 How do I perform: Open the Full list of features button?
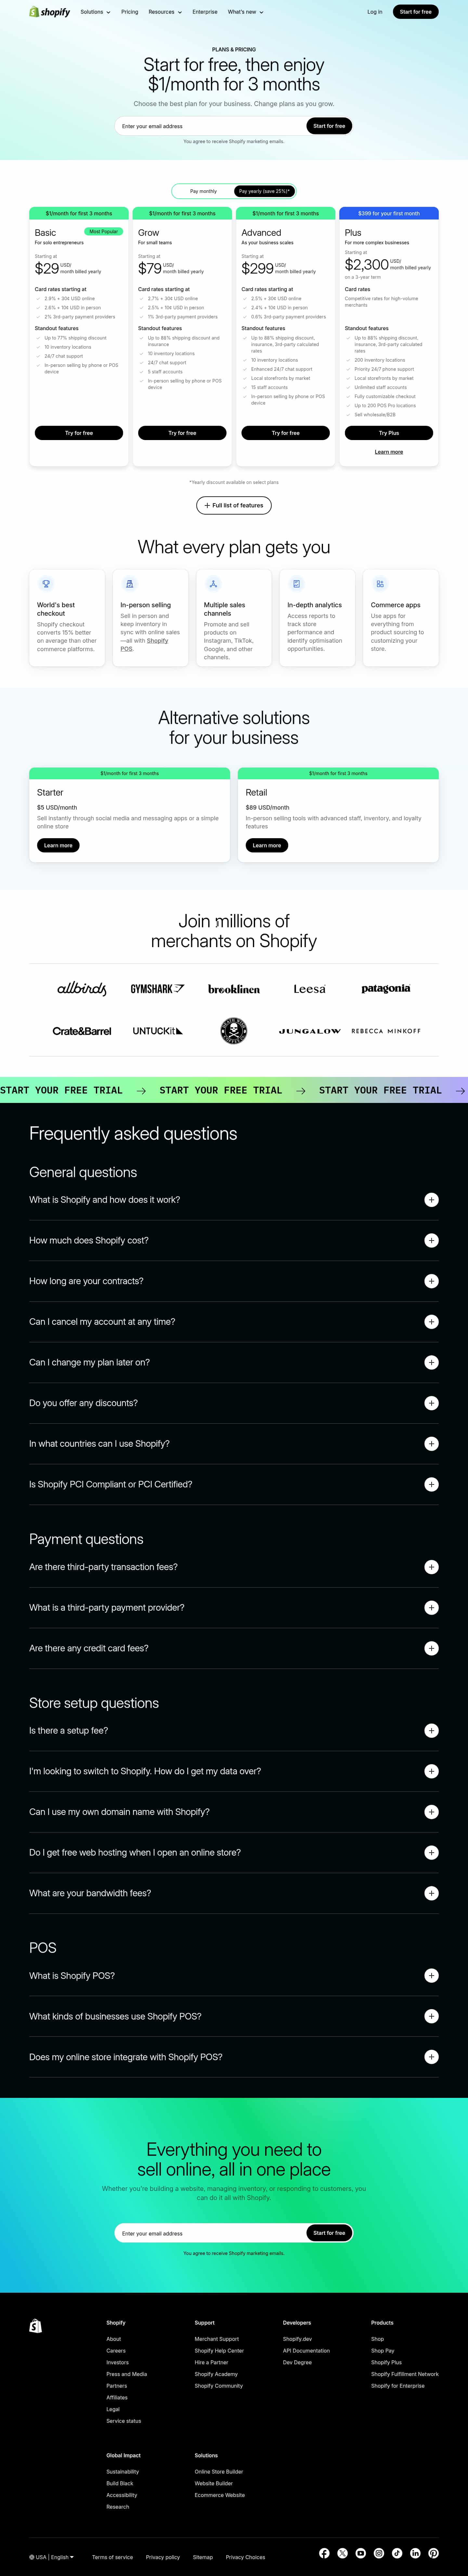tap(234, 505)
